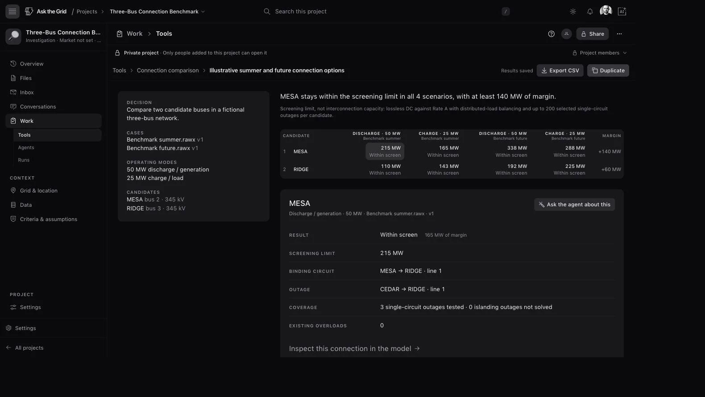705x397 pixels.
Task: Click the help question mark icon
Action: coord(552,34)
